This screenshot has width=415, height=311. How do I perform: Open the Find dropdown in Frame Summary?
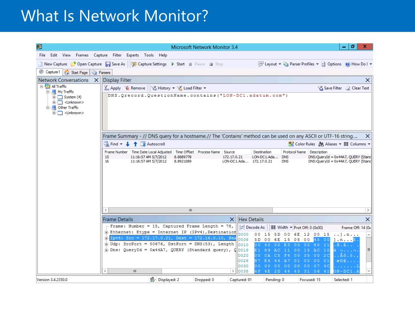pyautogui.click(x=113, y=144)
